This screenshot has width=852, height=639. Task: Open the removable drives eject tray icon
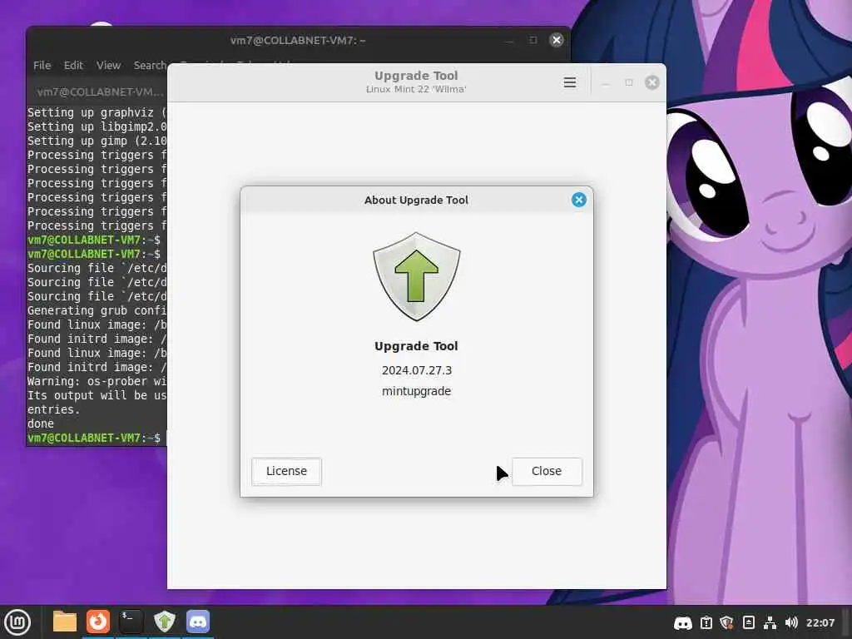[749, 622]
